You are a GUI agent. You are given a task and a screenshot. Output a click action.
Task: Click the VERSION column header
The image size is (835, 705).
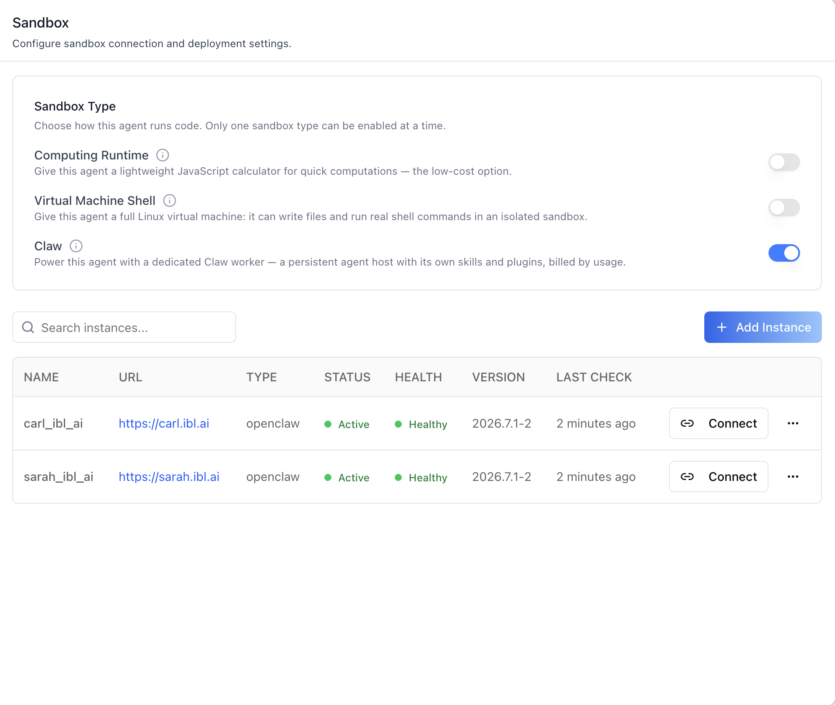coord(498,377)
